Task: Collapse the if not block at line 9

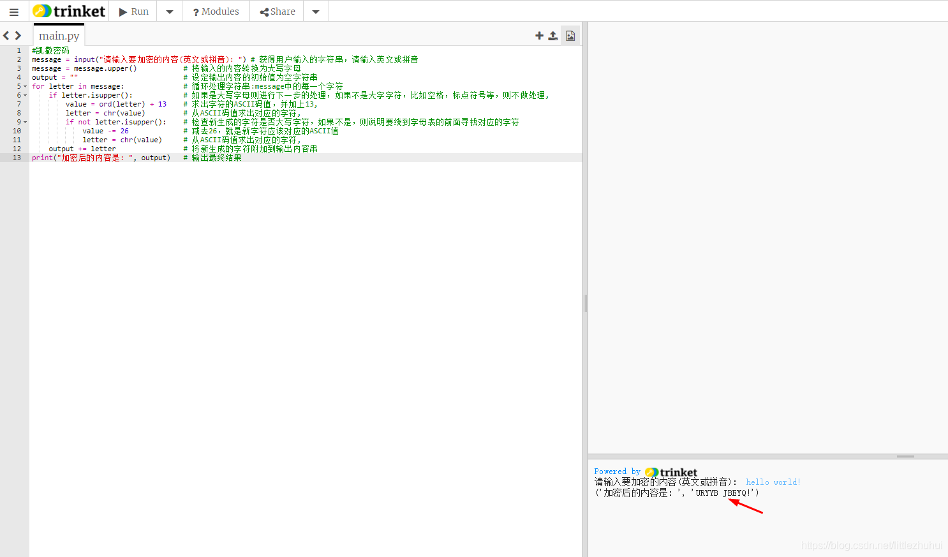Action: (26, 122)
